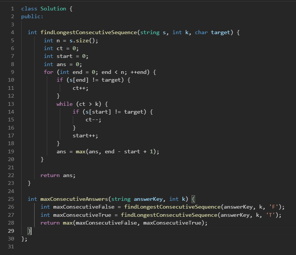This screenshot has height=255, width=296.
Task: Click the 'class' keyword on line 1
Action: tap(29, 9)
